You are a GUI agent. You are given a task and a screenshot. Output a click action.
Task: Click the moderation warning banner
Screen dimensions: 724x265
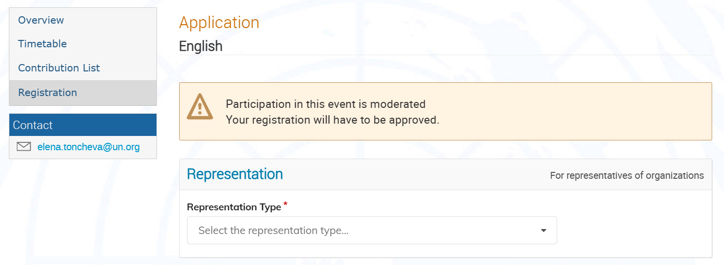coord(445,111)
